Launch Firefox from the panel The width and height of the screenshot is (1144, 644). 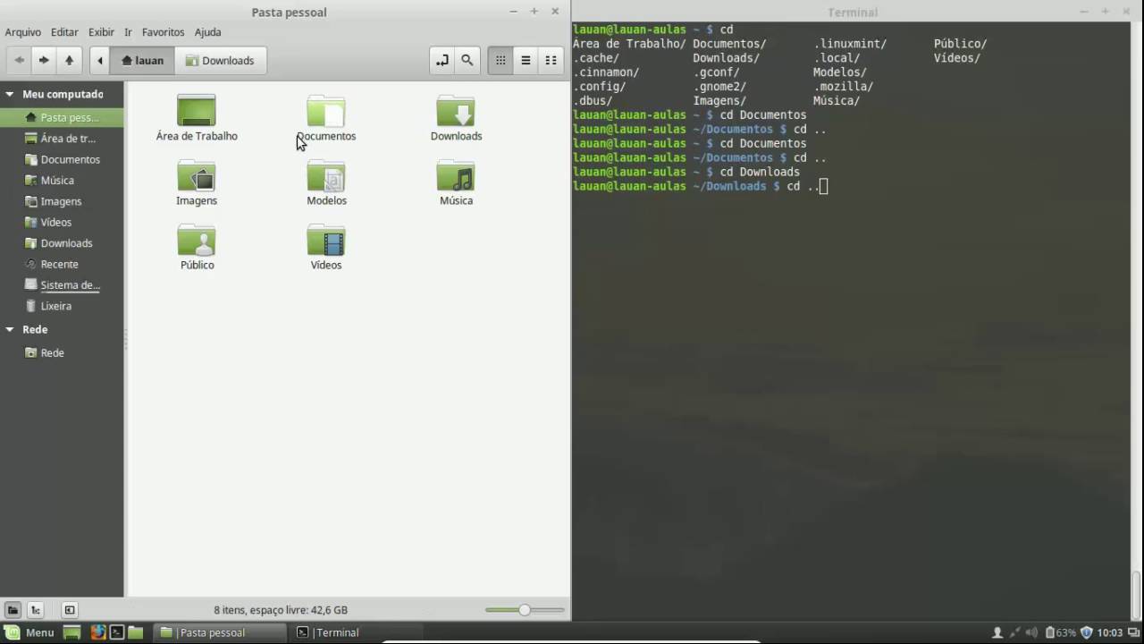(97, 632)
